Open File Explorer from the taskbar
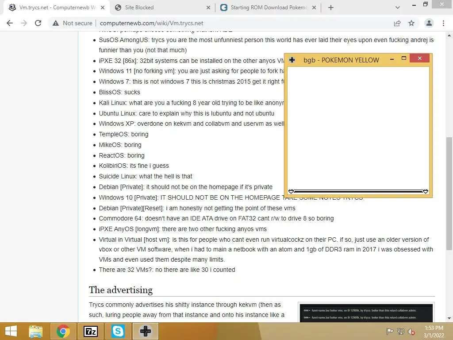The width and height of the screenshot is (453, 340). (x=35, y=331)
